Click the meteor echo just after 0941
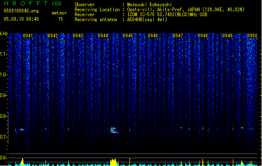The width and height of the screenshot is (262, 166). (22, 129)
